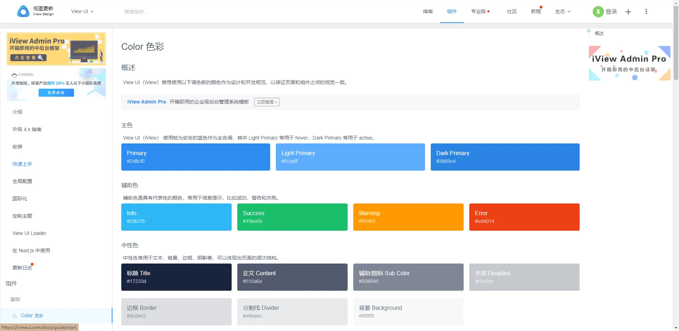
Task: Select the 组件 nav tab
Action: 452,11
